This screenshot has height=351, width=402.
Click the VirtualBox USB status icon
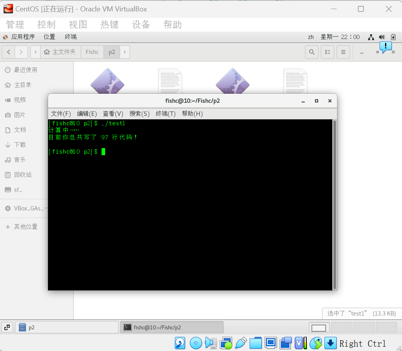coord(241,343)
